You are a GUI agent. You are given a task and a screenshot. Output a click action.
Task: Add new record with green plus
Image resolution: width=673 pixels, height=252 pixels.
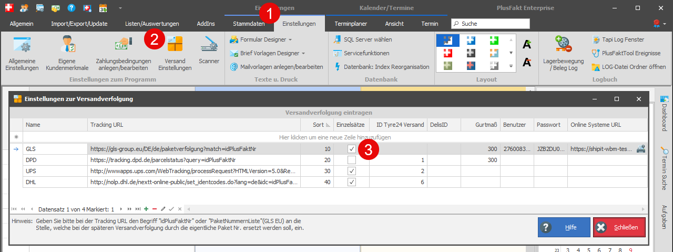(x=147, y=209)
